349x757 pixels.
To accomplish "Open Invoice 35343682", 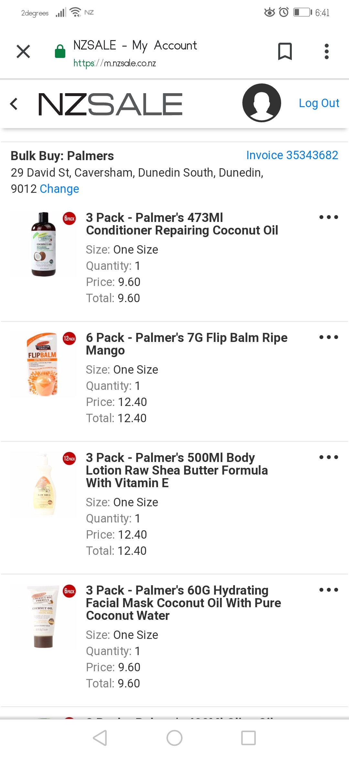I will (x=292, y=155).
